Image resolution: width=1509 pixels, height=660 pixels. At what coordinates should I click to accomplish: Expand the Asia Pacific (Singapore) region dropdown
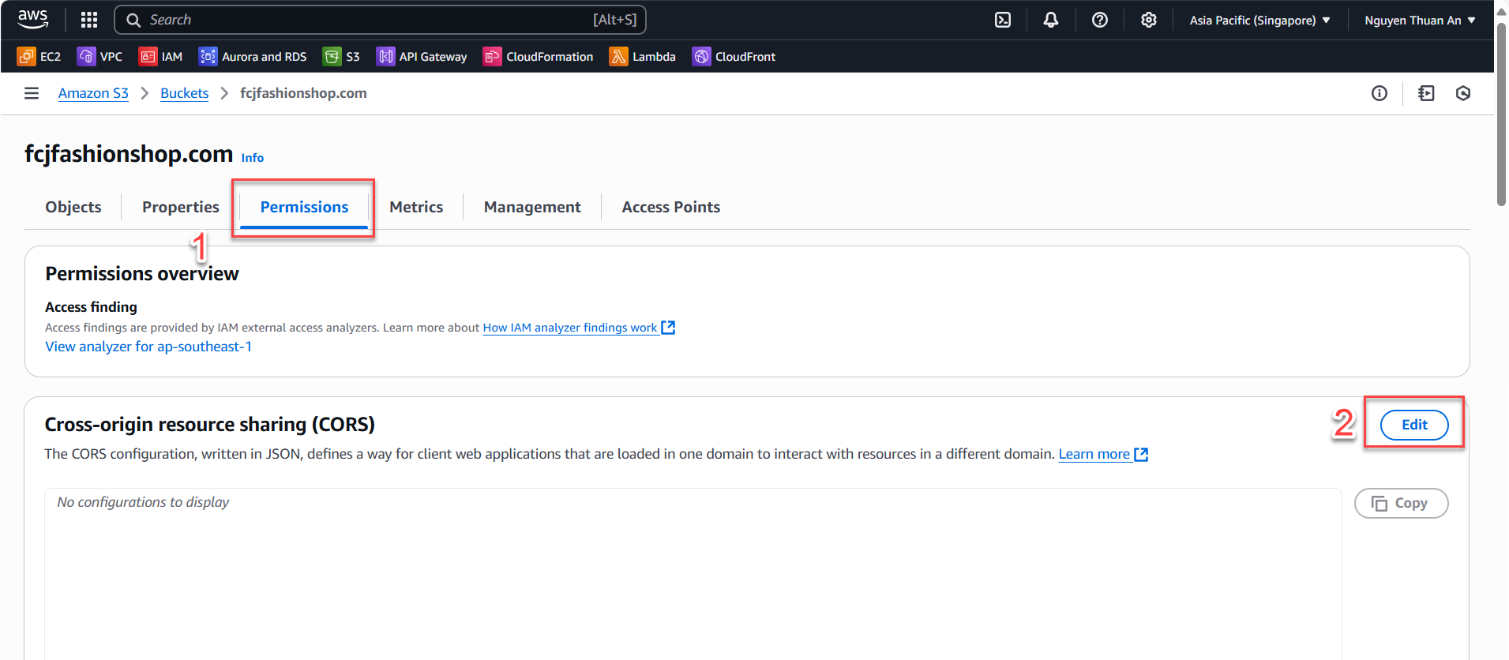tap(1259, 21)
